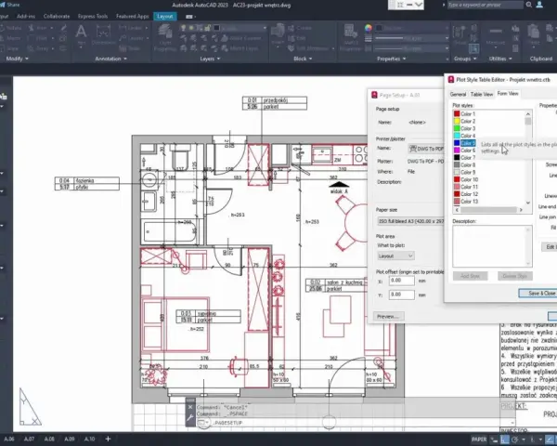
Task: Expand the Utilities panel
Action: point(500,59)
